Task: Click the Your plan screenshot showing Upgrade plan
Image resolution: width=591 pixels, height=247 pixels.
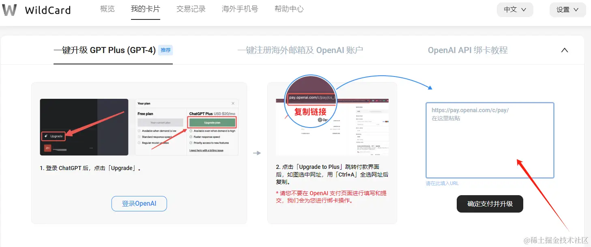Action: coord(186,127)
